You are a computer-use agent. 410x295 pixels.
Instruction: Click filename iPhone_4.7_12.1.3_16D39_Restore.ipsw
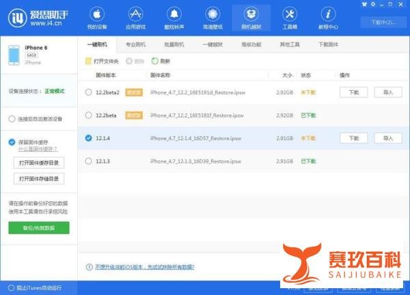coord(195,161)
